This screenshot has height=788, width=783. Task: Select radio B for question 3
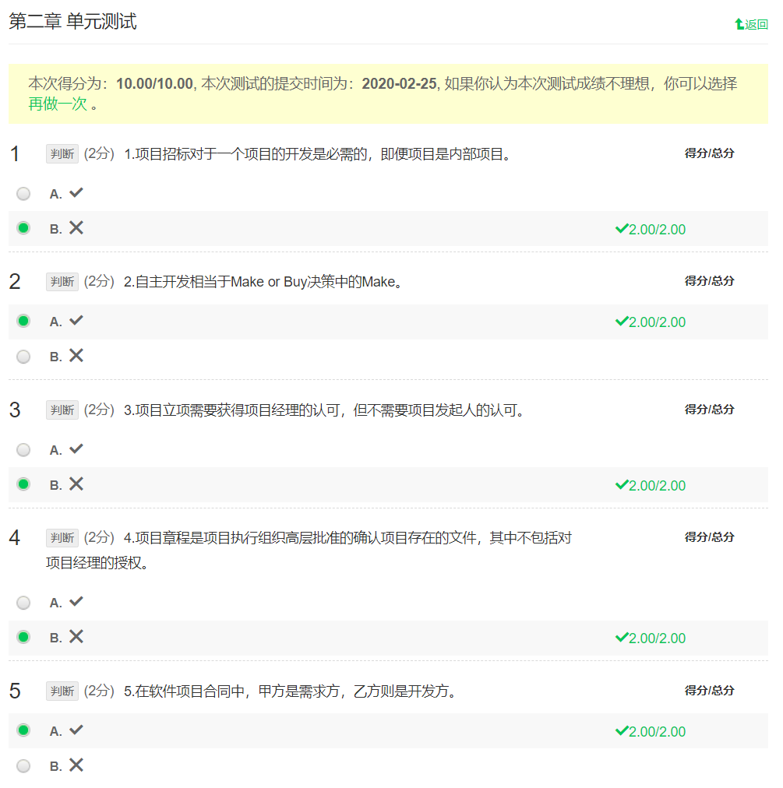tap(23, 484)
